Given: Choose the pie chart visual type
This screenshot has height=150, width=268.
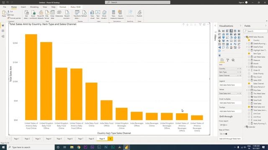Looking at the screenshot, I should (x=231, y=37).
